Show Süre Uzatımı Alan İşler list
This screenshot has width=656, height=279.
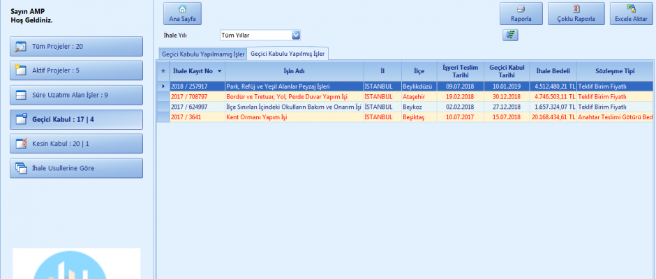coord(77,95)
